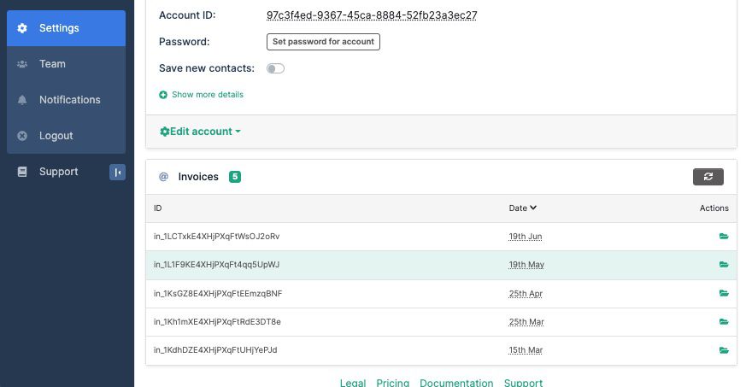This screenshot has width=746, height=387.
Task: Collapse the sidebar using the arrow icon
Action: pos(117,173)
